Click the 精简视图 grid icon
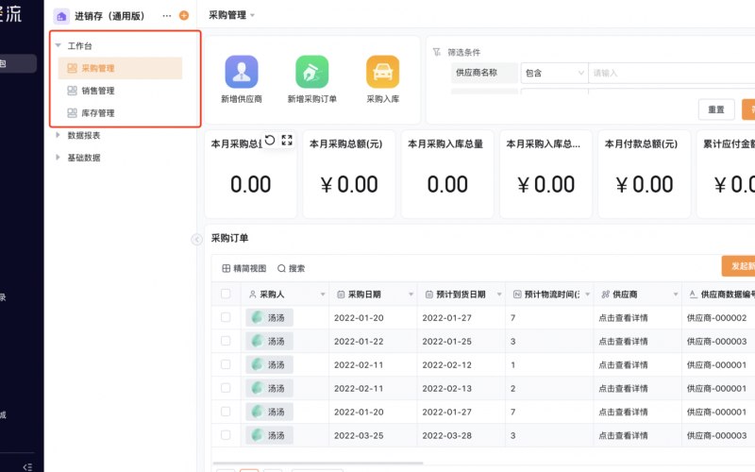Screen dimensions: 755x472 (x=226, y=268)
